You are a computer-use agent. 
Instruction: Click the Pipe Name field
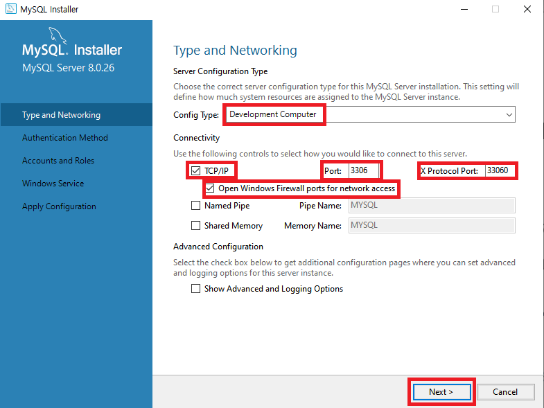432,206
